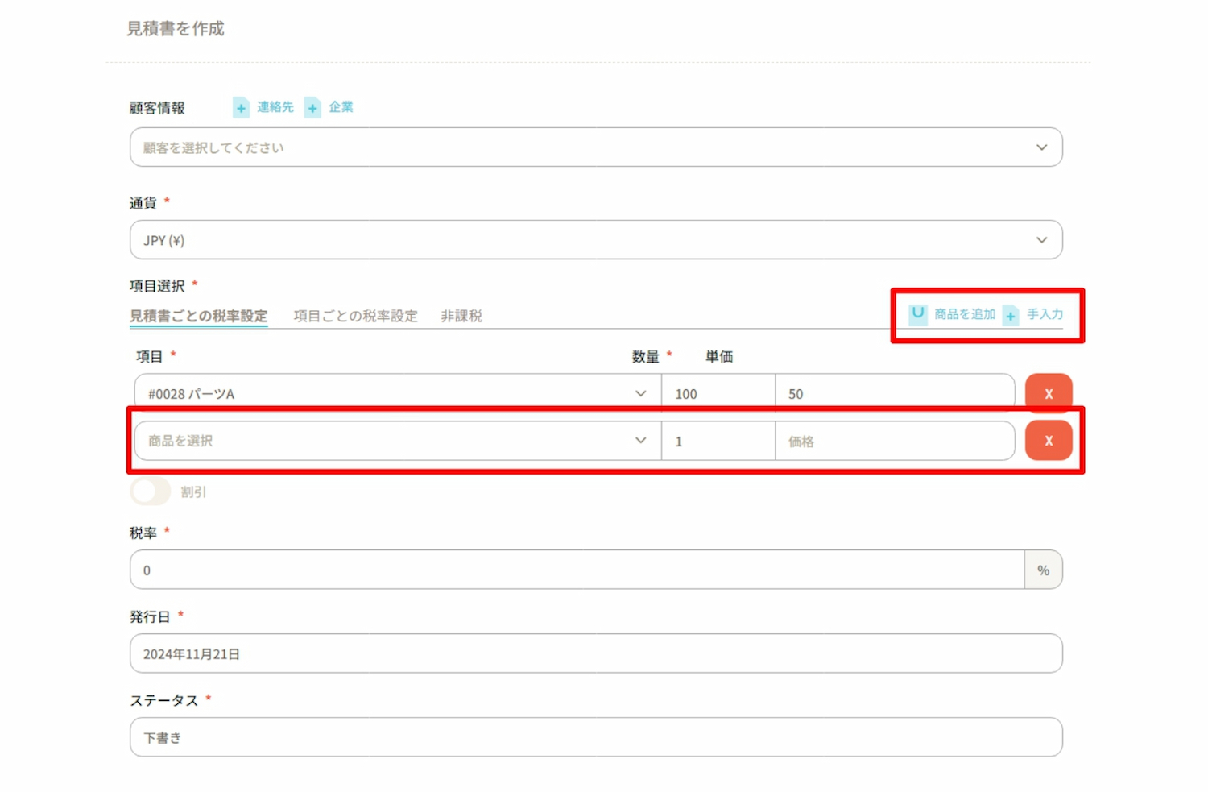Click the 連絡先 link
Image resolution: width=1208 pixels, height=792 pixels.
275,107
